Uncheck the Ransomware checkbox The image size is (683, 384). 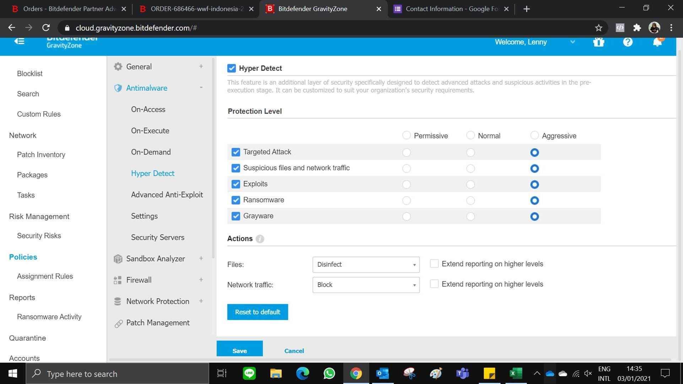235,200
